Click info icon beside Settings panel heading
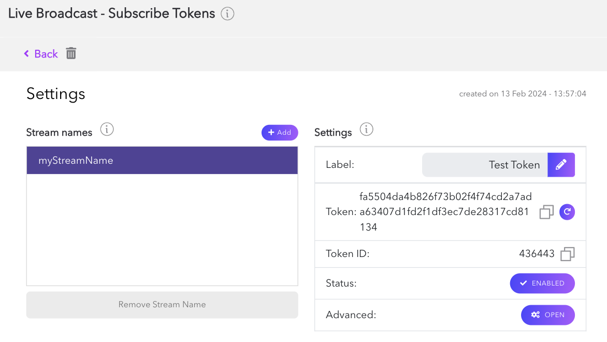This screenshot has width=607, height=342. pos(367,129)
